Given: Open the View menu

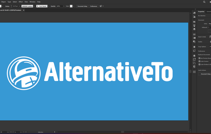Looking at the screenshot, I should 26,2.
